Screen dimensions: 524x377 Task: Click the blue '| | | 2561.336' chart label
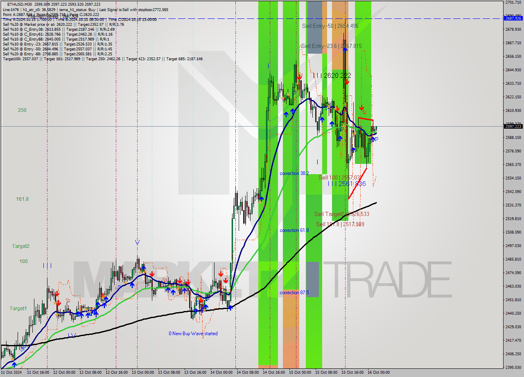[347, 184]
